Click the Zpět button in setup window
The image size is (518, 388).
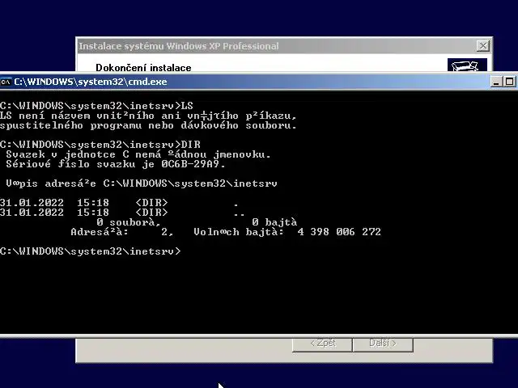322,344
